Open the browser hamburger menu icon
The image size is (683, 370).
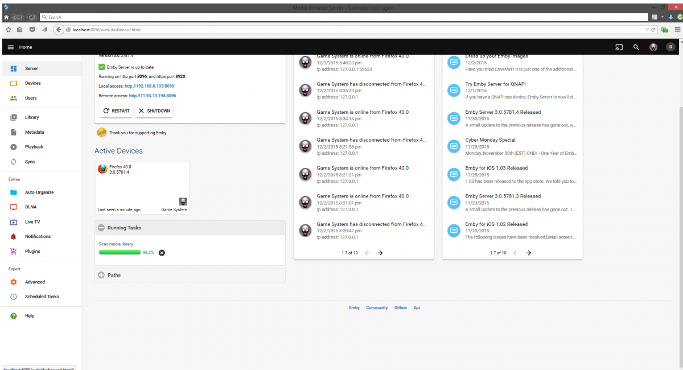677,30
